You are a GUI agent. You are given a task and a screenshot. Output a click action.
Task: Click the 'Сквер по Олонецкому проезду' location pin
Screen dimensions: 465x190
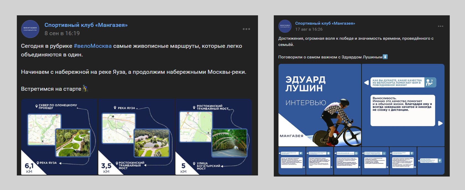tap(37, 106)
